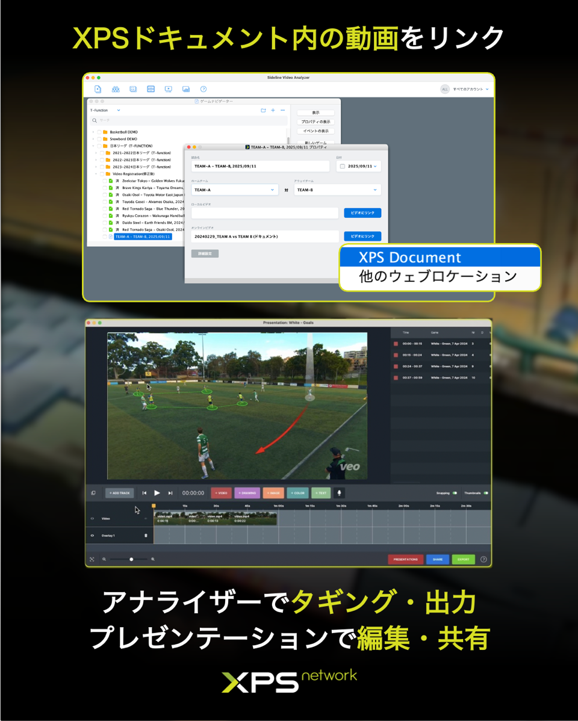Click the new folder icon in game navigator
This screenshot has height=721, width=578.
coord(263,110)
